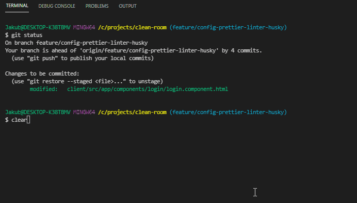Click Jakub@DESKTOP-K38TBMV in the first prompt
The height and width of the screenshot is (203, 357).
coord(38,27)
